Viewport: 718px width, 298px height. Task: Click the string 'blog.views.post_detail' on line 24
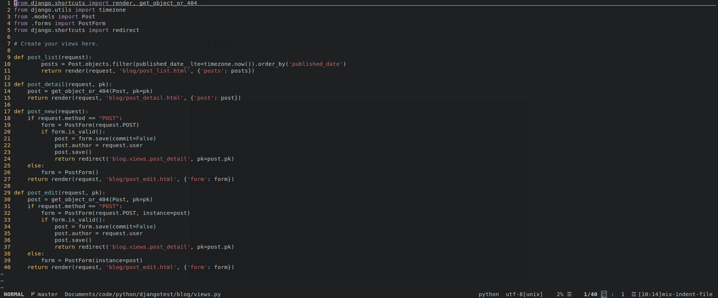pos(150,159)
